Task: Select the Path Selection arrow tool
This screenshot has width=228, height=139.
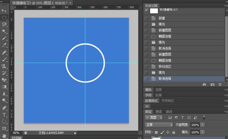Action: click(4, 122)
